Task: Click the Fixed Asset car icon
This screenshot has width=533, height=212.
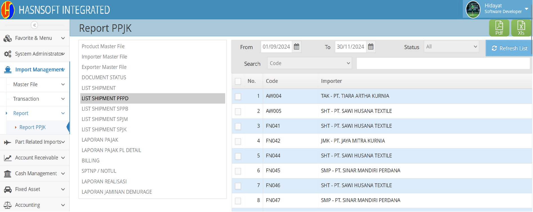Action: tap(8, 190)
